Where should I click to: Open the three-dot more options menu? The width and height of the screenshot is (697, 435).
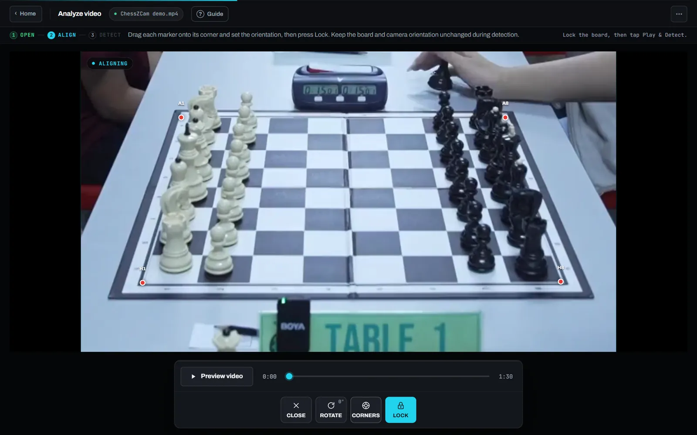(679, 14)
